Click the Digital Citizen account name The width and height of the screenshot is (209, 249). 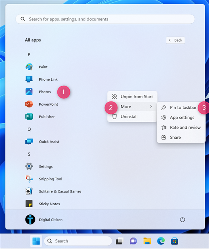[x=51, y=220]
